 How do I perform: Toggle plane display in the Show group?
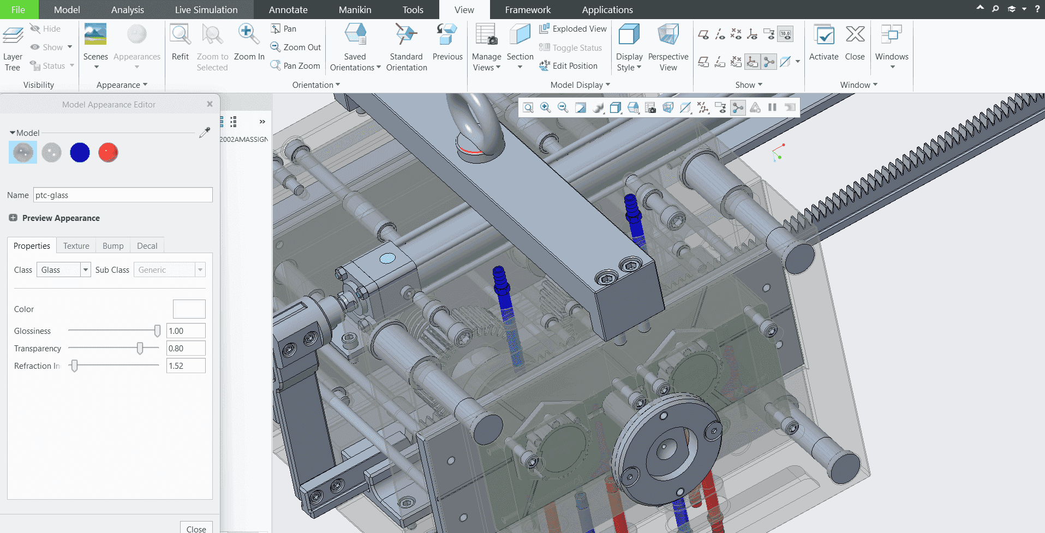pyautogui.click(x=704, y=34)
